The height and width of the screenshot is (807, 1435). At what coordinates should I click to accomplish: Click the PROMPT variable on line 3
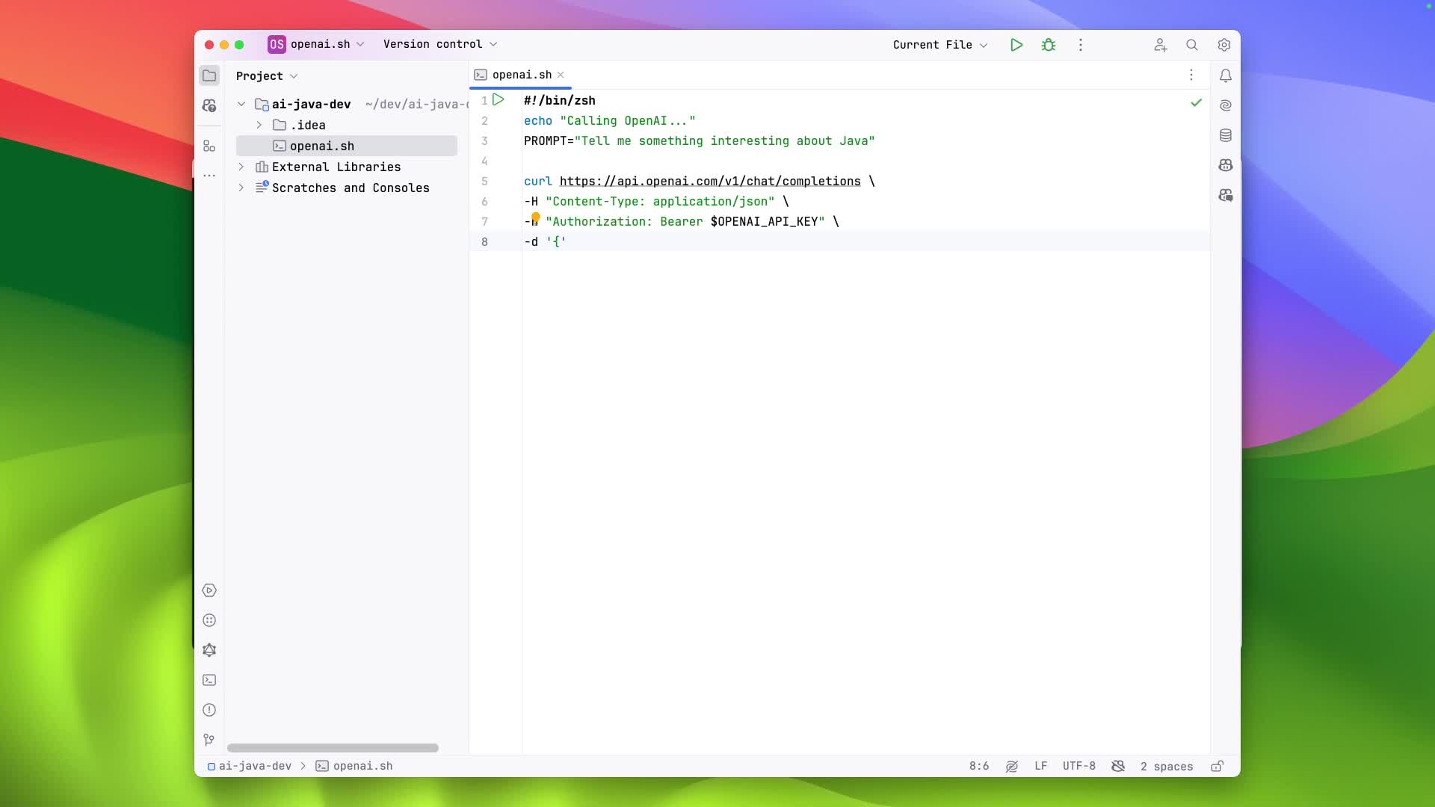[x=545, y=141]
